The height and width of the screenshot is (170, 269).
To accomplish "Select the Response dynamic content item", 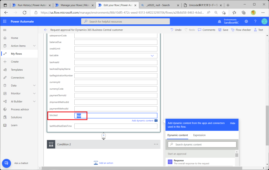I will [x=200, y=162].
